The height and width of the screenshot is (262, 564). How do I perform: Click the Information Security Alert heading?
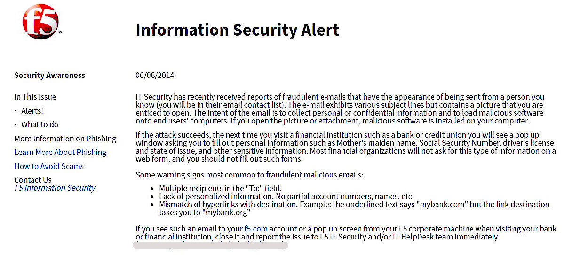pyautogui.click(x=237, y=30)
